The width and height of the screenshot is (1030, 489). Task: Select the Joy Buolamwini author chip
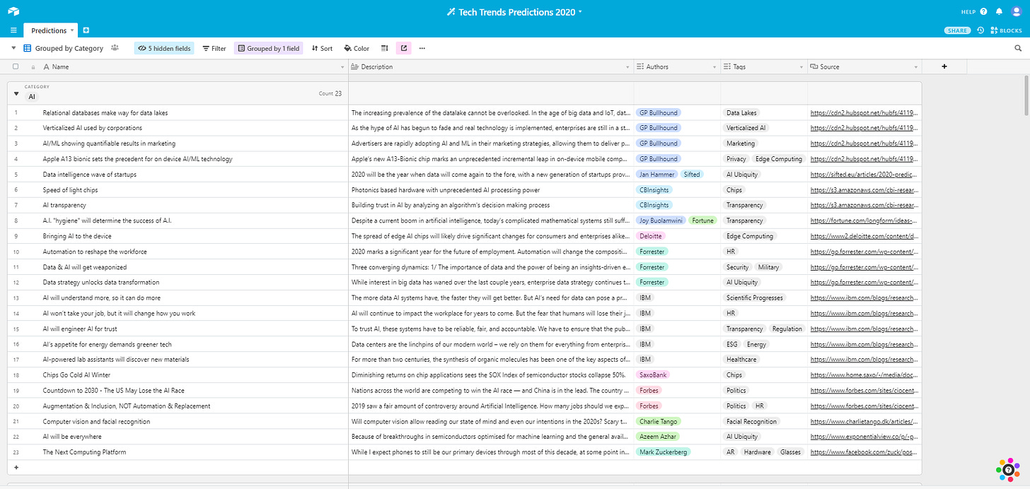tap(660, 220)
